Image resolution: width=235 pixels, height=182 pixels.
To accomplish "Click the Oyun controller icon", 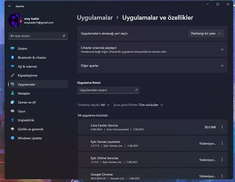I will click(12, 111).
